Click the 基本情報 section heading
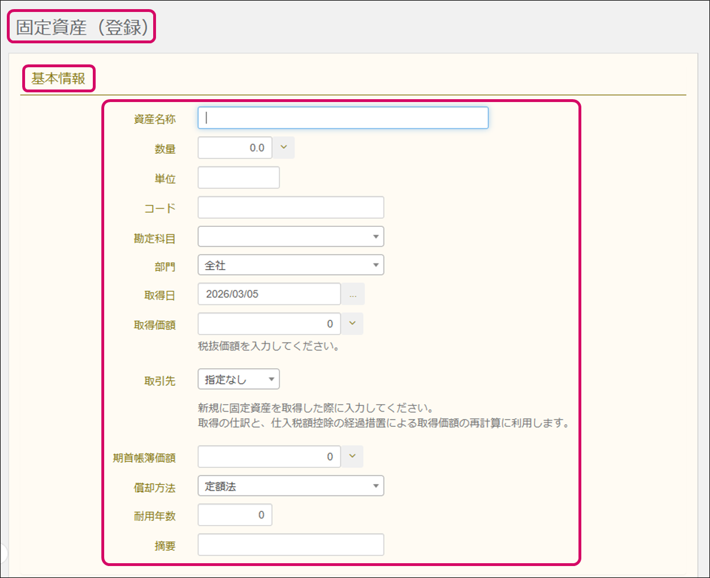 (58, 79)
